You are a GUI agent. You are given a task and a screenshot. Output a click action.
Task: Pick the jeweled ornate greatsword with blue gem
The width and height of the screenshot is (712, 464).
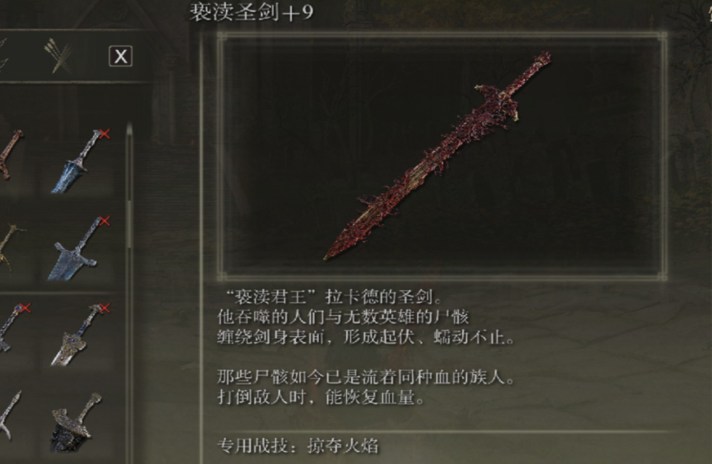pos(77,336)
